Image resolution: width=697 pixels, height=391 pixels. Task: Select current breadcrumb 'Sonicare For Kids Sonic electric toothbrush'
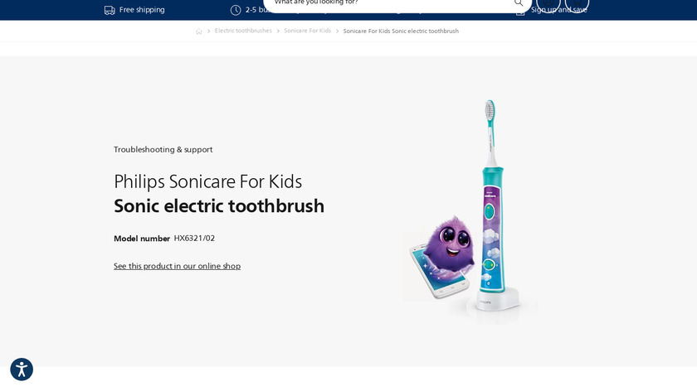401,31
